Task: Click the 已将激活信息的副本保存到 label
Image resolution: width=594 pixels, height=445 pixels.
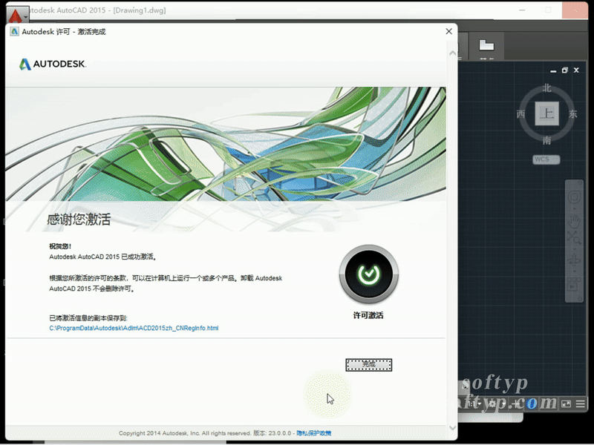Action: [x=88, y=318]
